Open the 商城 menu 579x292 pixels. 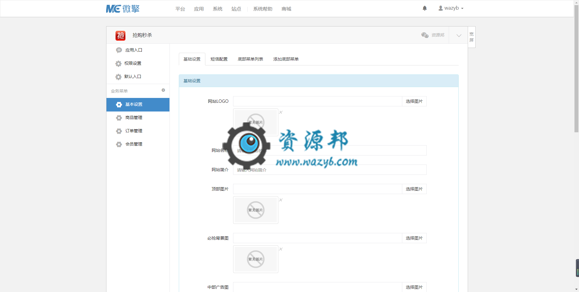click(x=286, y=9)
